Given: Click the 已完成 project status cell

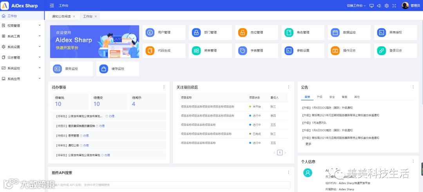Looking at the screenshot, I should click(255, 134).
